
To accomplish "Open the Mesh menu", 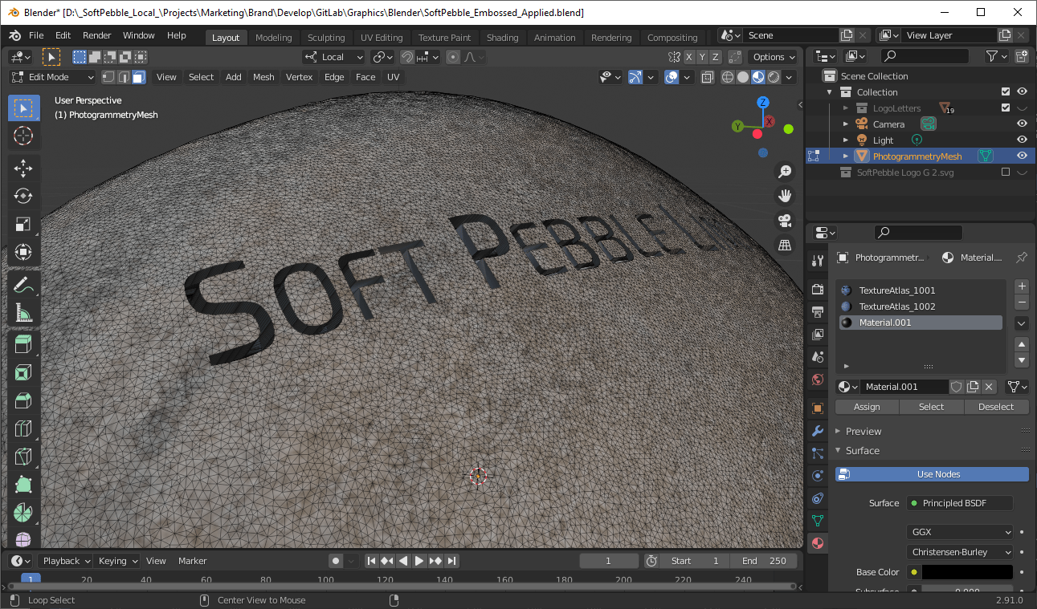I will click(263, 76).
